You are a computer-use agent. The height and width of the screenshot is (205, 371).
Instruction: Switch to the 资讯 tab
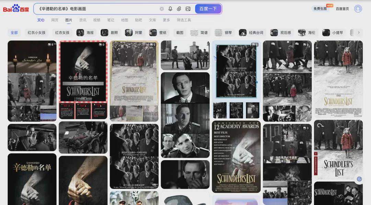82,20
